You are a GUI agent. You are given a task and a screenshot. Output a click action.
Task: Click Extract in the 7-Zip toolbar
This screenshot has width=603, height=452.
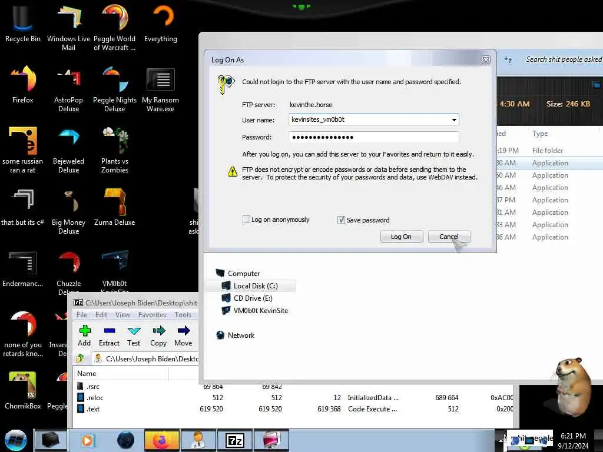tap(109, 336)
